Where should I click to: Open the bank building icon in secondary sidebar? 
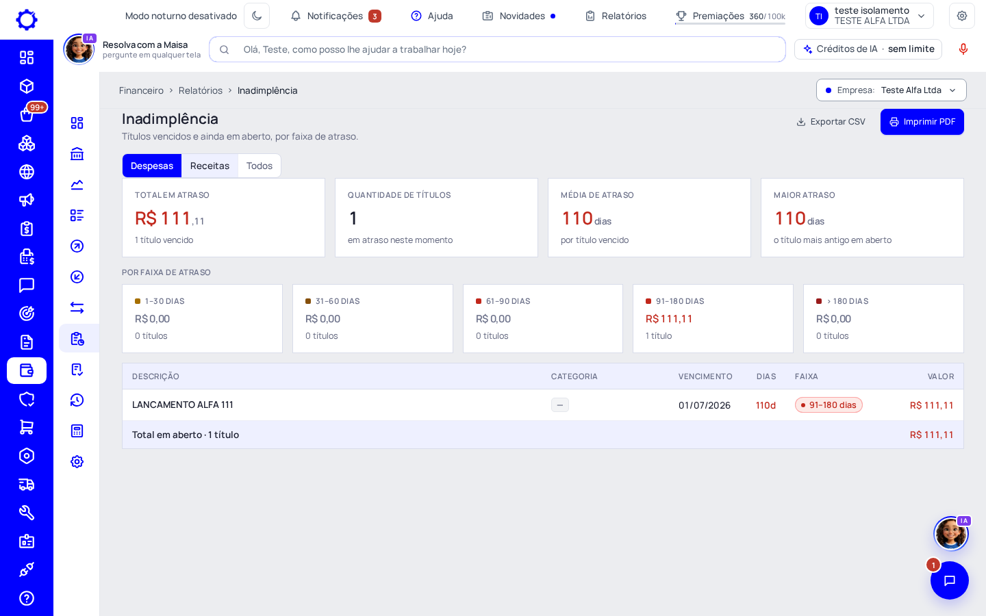[x=77, y=153]
